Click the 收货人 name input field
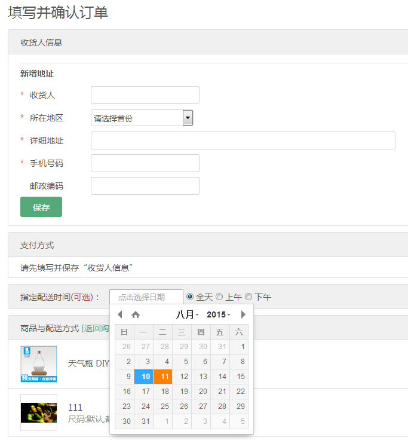This screenshot has width=408, height=440. coord(145,95)
